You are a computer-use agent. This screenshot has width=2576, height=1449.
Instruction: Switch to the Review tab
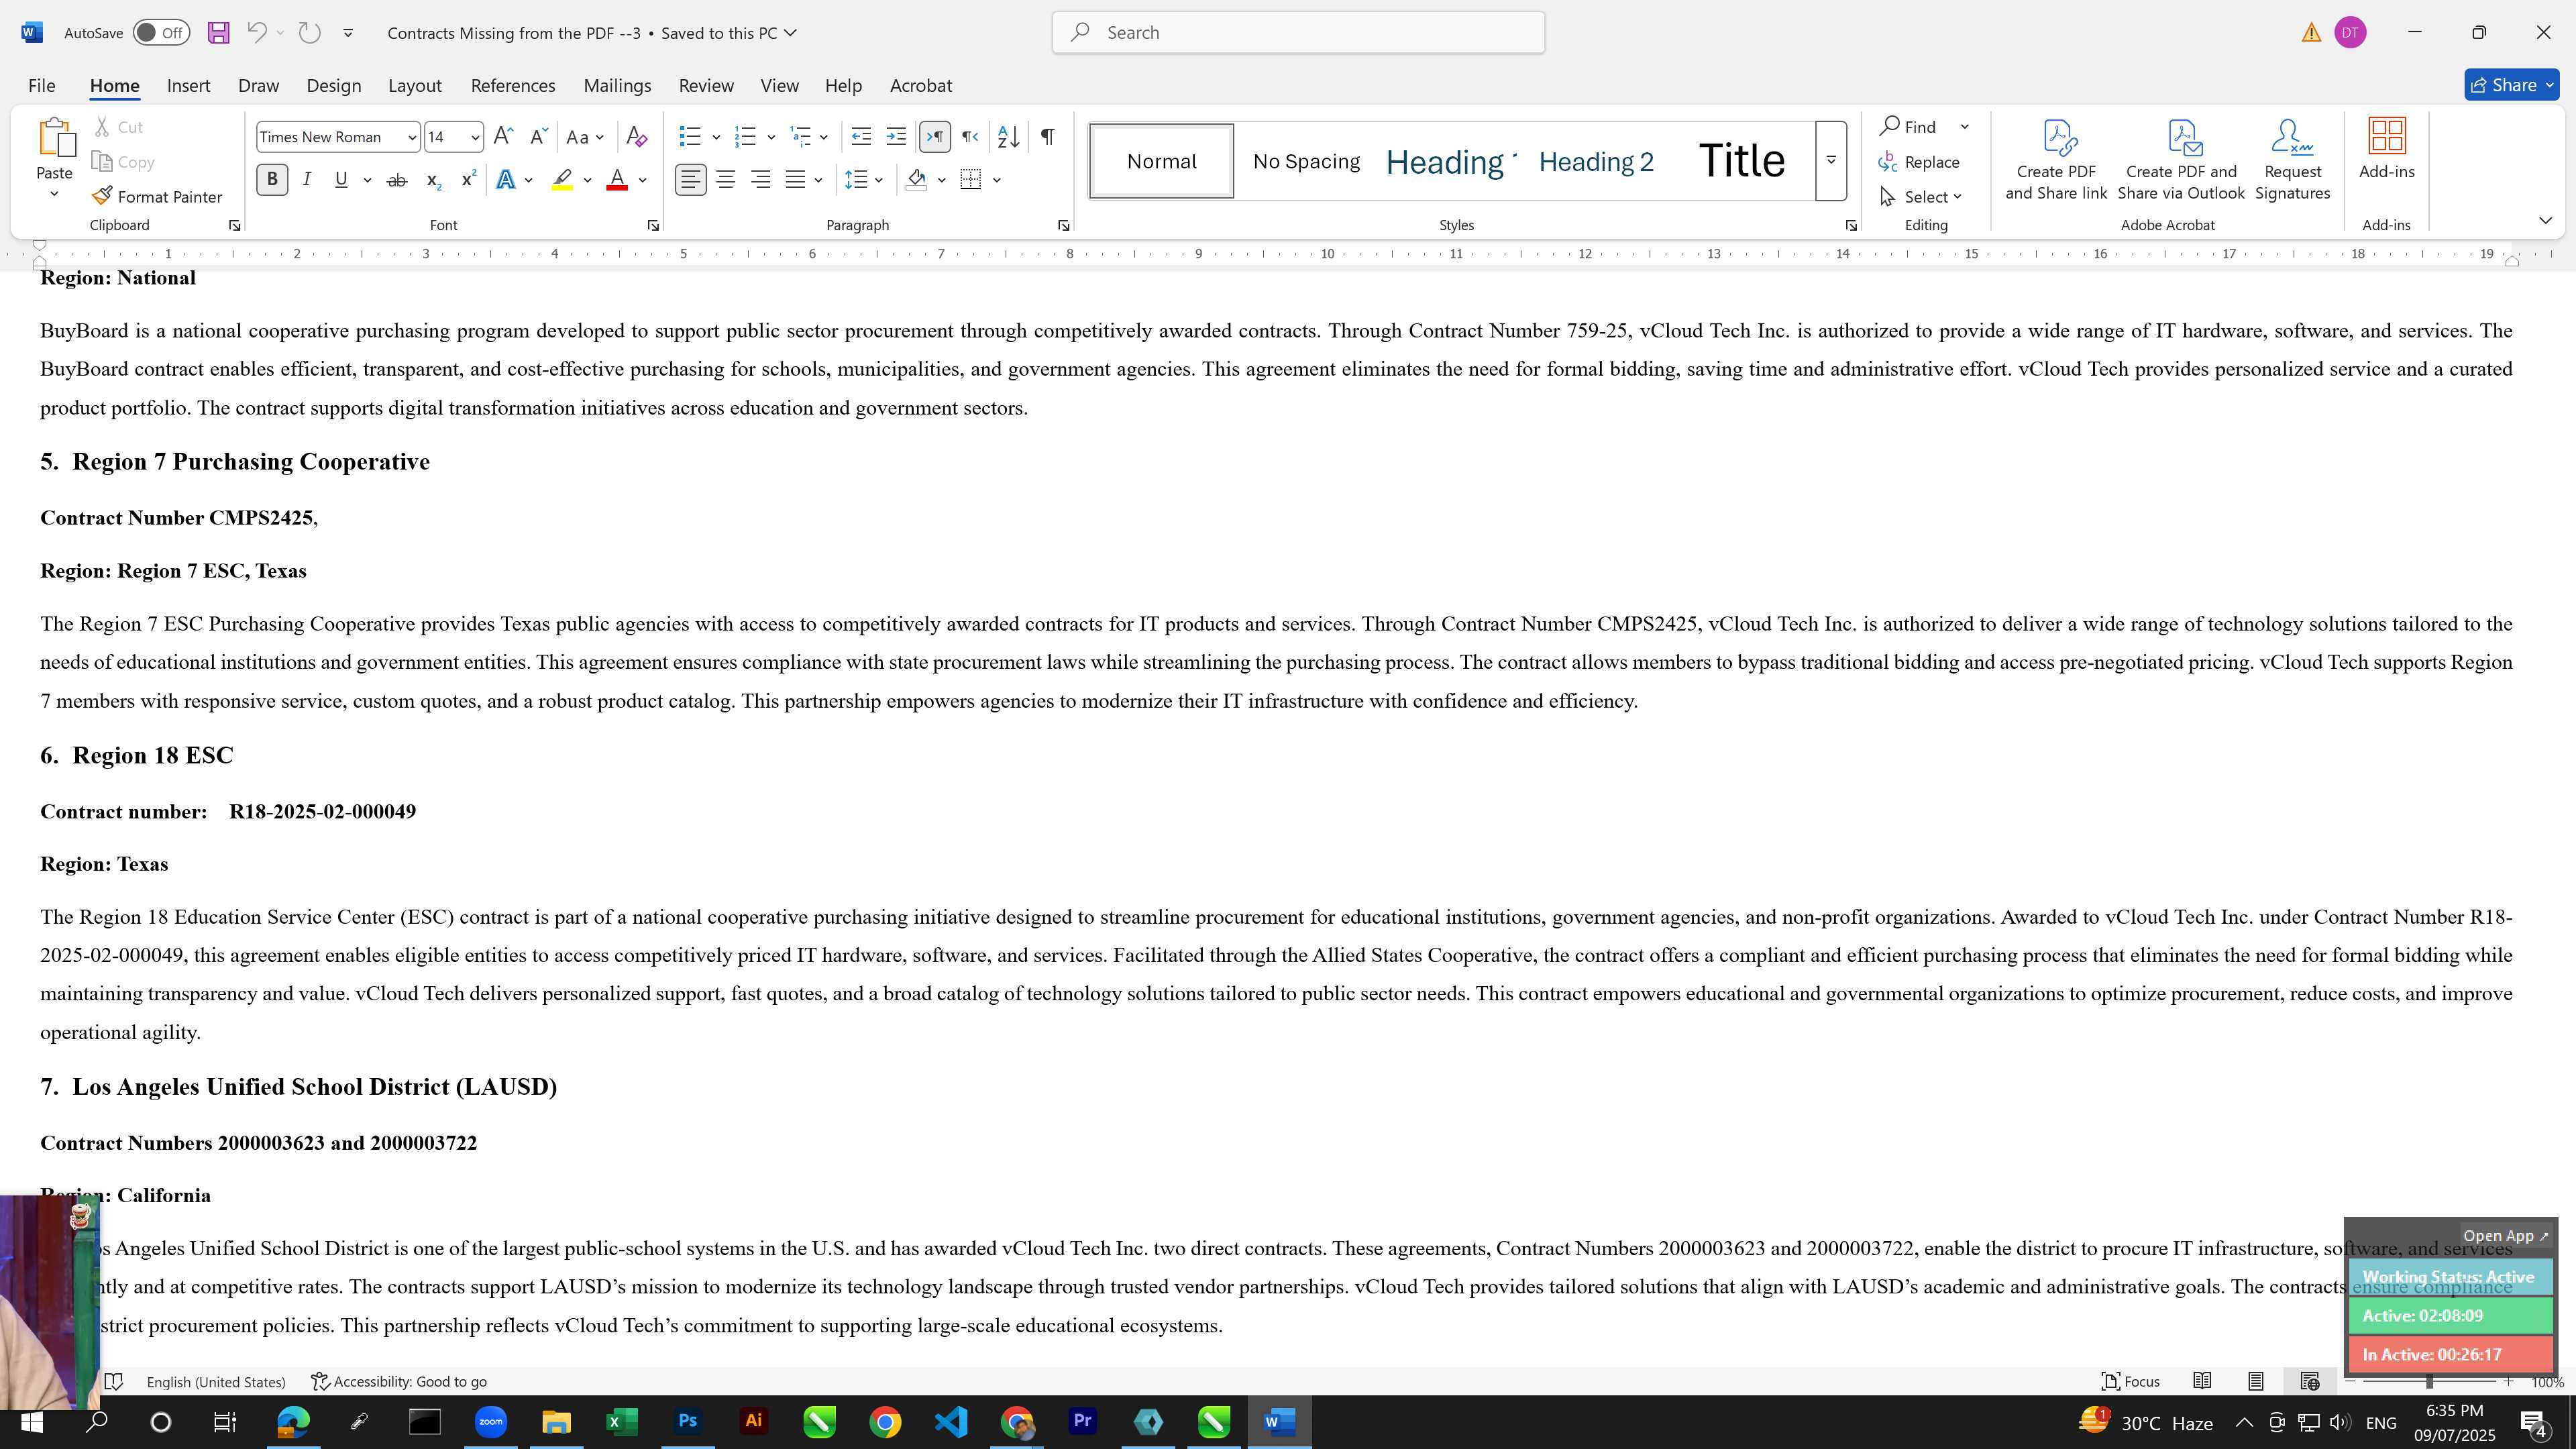click(706, 86)
